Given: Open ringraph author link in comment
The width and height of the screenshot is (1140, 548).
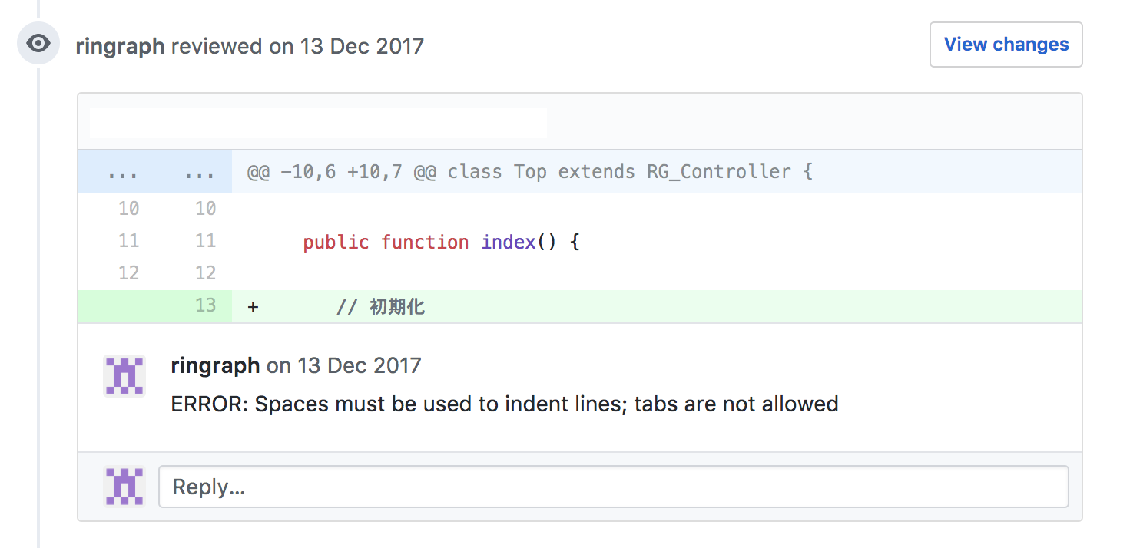Looking at the screenshot, I should pos(215,365).
